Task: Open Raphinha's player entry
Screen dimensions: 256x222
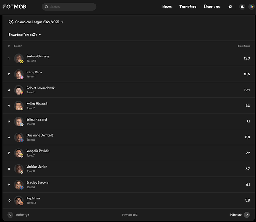Action: (x=129, y=200)
